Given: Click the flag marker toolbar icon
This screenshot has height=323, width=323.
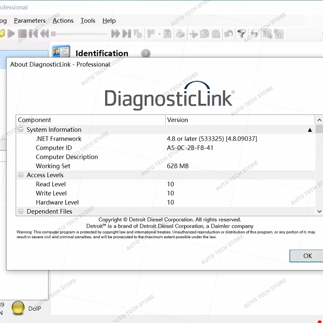Looking at the screenshot, I should [151, 33].
